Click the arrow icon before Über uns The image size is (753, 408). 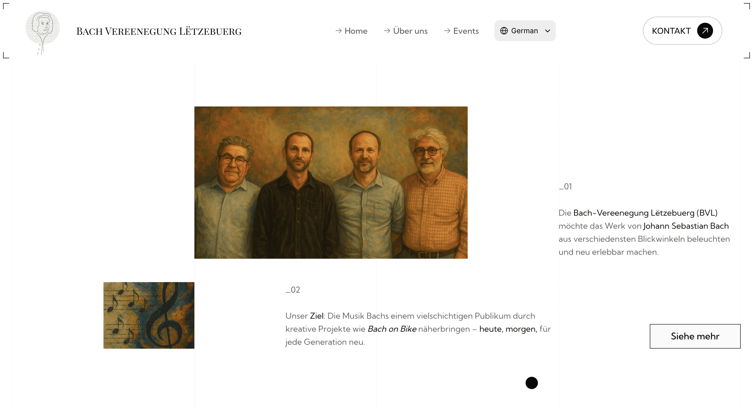click(x=387, y=31)
